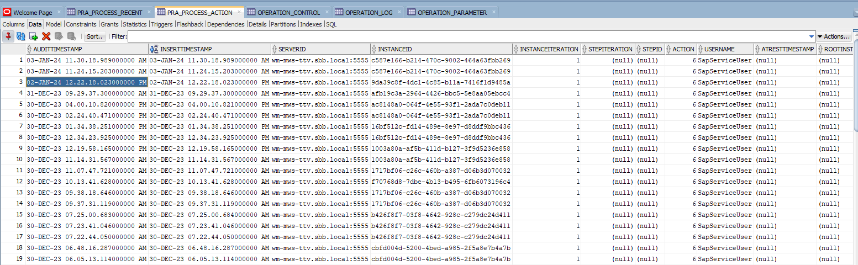
Task: Open the Triggers sub-tab
Action: pyautogui.click(x=162, y=24)
